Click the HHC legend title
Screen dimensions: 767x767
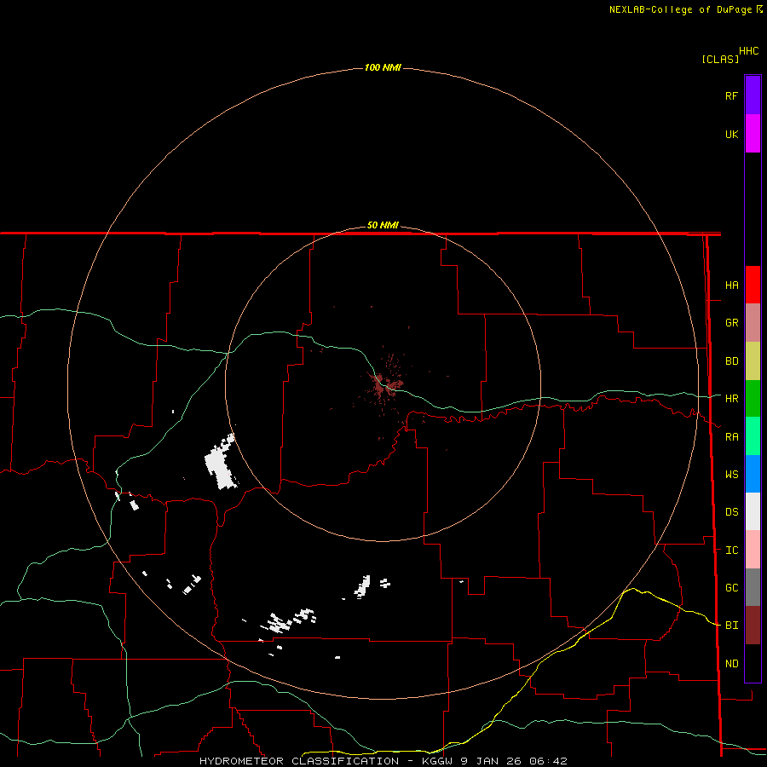[749, 51]
